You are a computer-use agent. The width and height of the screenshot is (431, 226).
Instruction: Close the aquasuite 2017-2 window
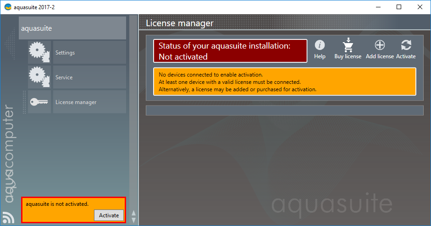click(420, 7)
